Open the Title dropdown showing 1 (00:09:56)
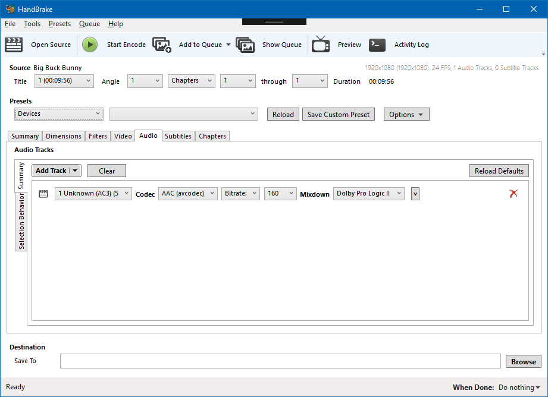548x397 pixels. tap(64, 81)
